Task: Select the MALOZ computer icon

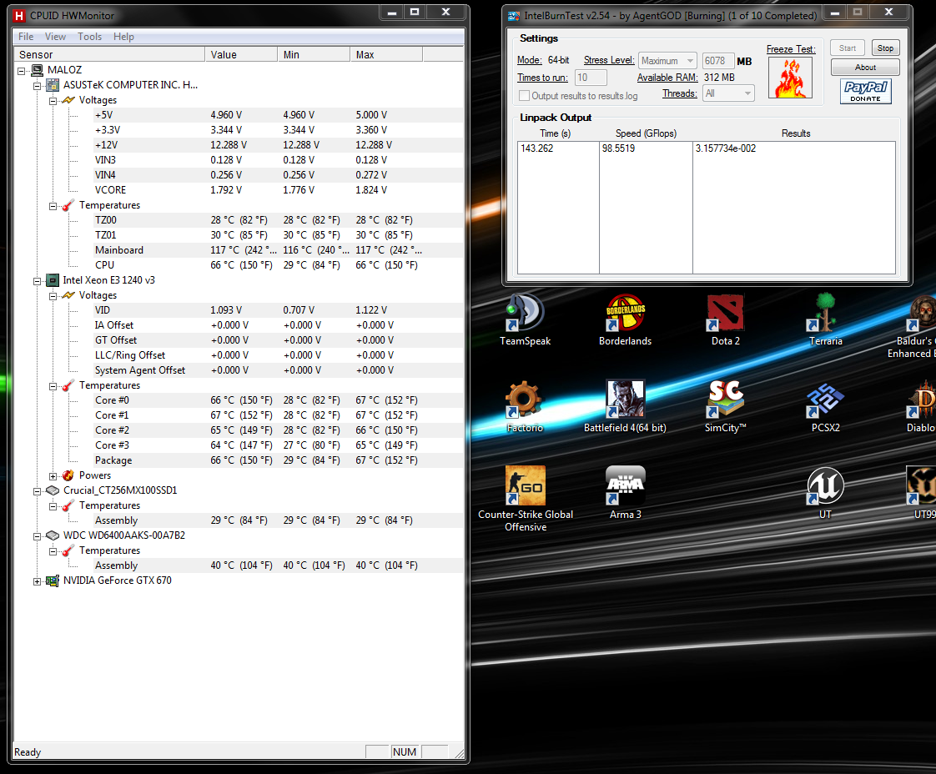Action: [38, 70]
